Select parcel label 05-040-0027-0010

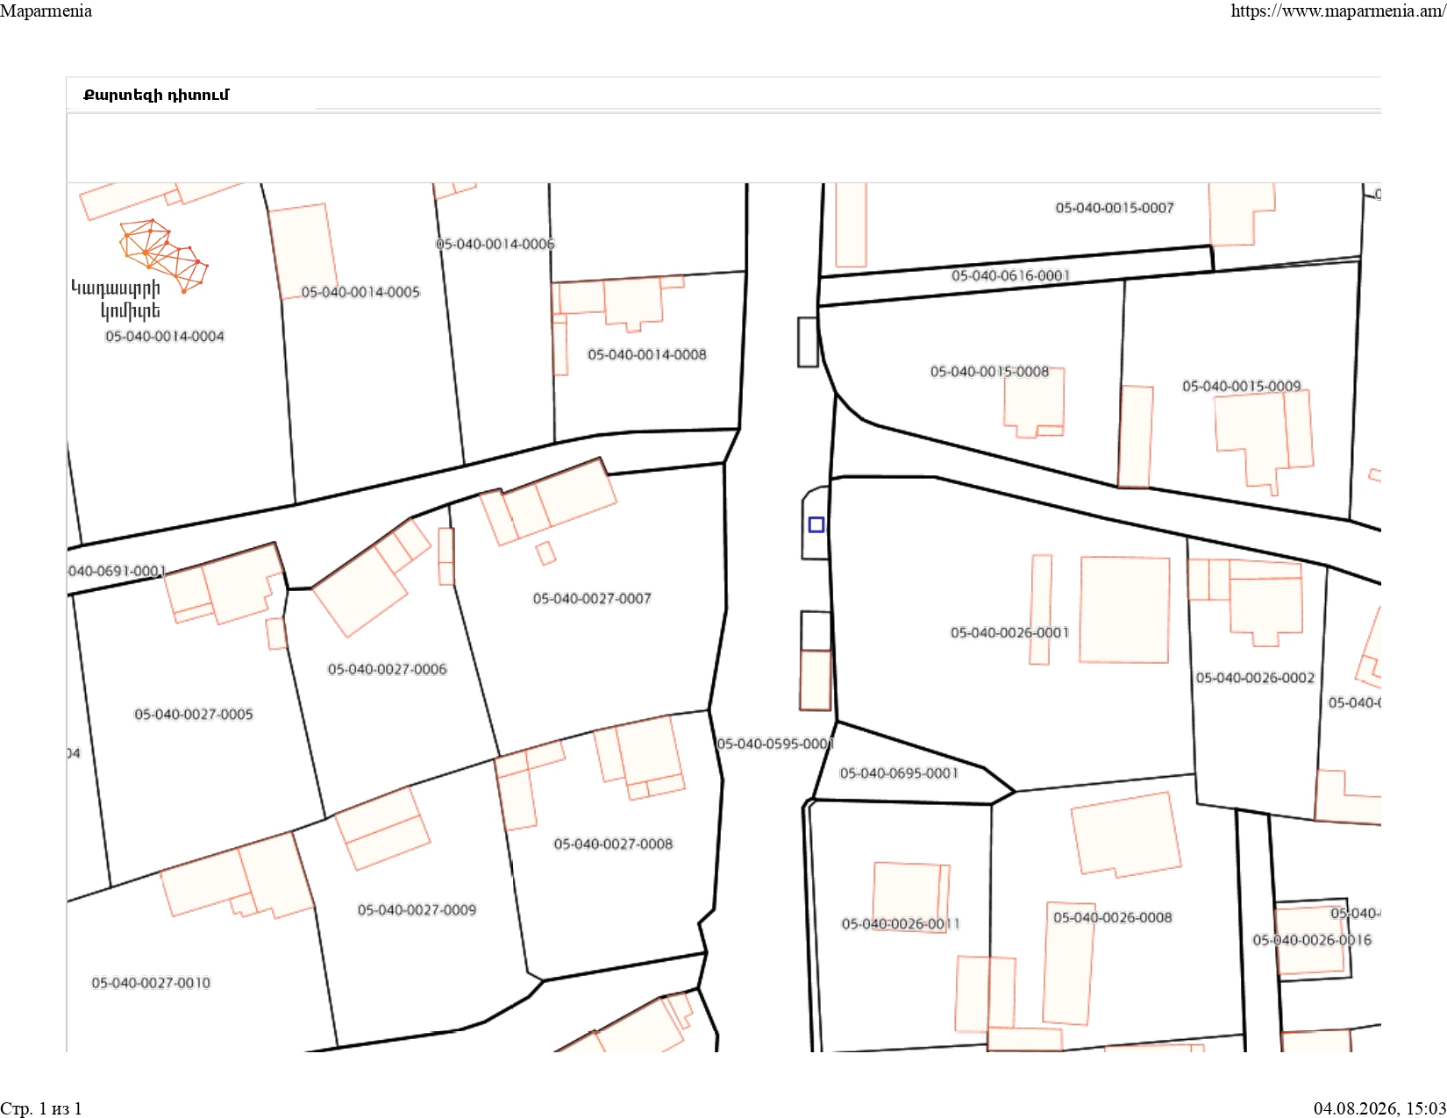[x=151, y=983]
